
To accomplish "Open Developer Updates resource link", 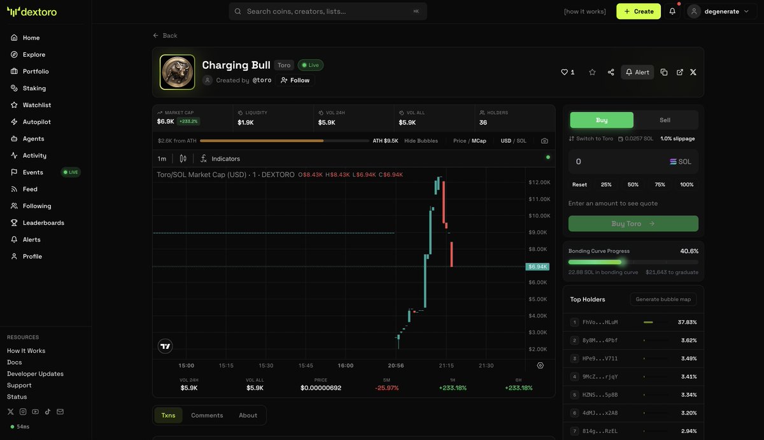I will tap(35, 374).
